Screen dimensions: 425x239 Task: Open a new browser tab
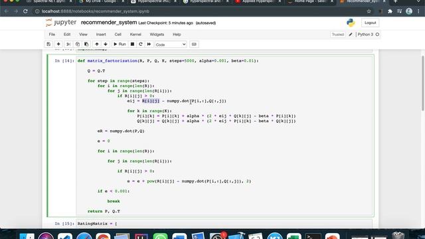click(395, 1)
